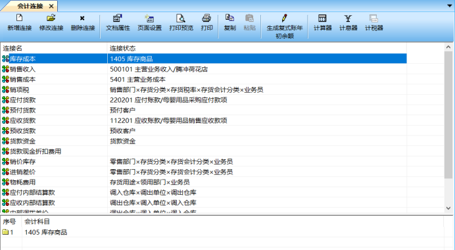Click the list scrollbar up arrow
The width and height of the screenshot is (455, 250).
tap(448, 47)
